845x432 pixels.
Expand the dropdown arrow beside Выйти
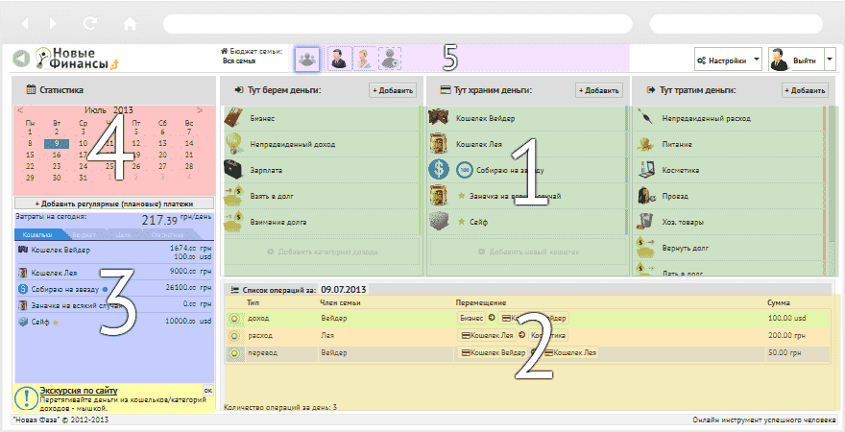point(830,60)
